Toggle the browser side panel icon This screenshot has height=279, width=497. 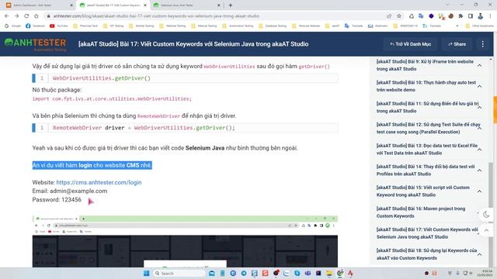[x=471, y=15]
